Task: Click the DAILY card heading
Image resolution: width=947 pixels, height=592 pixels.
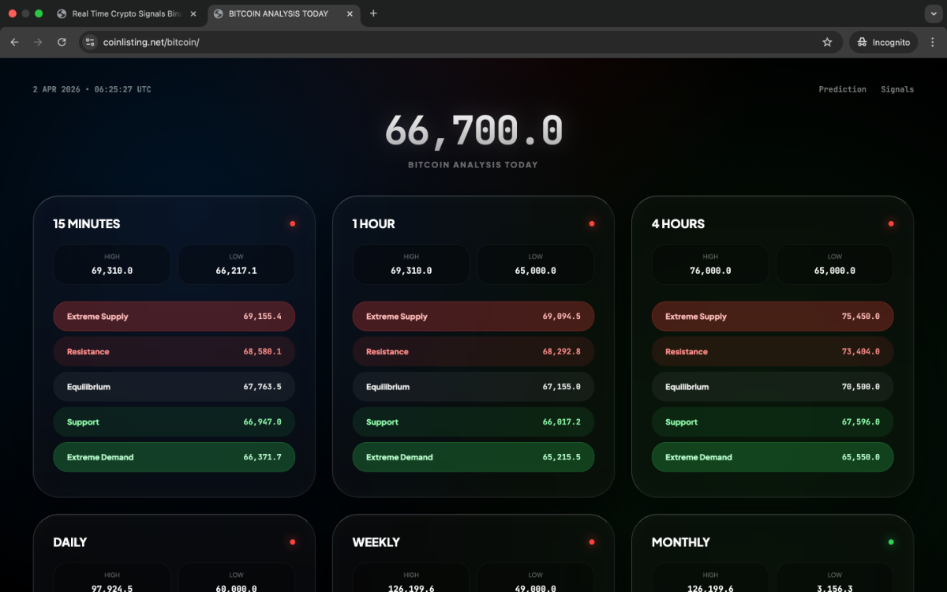Action: pyautogui.click(x=70, y=542)
